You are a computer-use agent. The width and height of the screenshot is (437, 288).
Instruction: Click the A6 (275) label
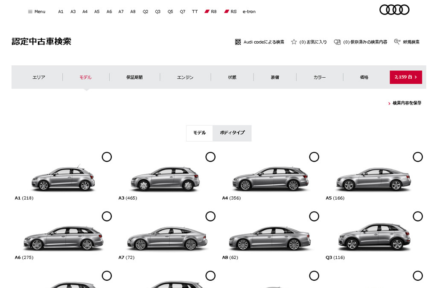[24, 257]
